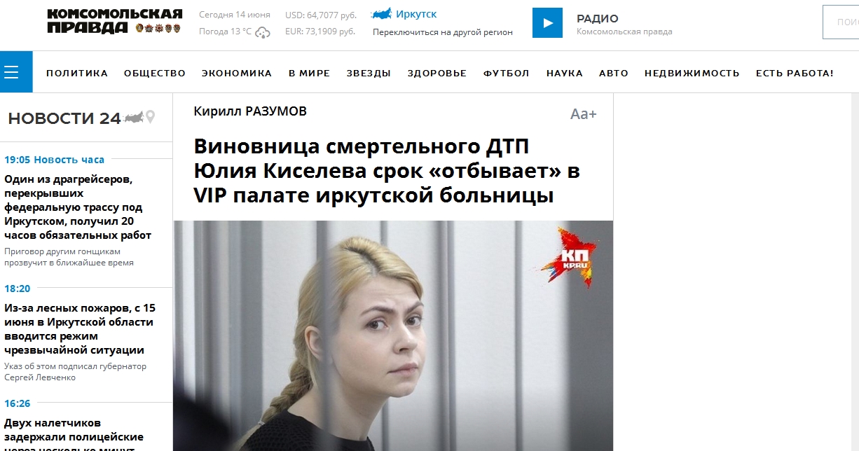Open the Политика section
Screen dimensions: 859x451
tap(77, 73)
